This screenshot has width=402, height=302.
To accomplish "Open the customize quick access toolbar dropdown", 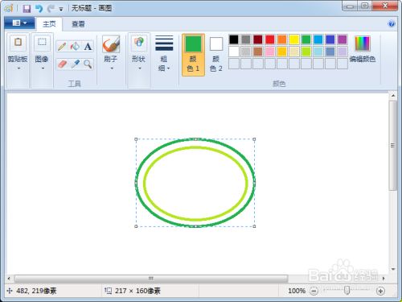I will tap(61, 9).
